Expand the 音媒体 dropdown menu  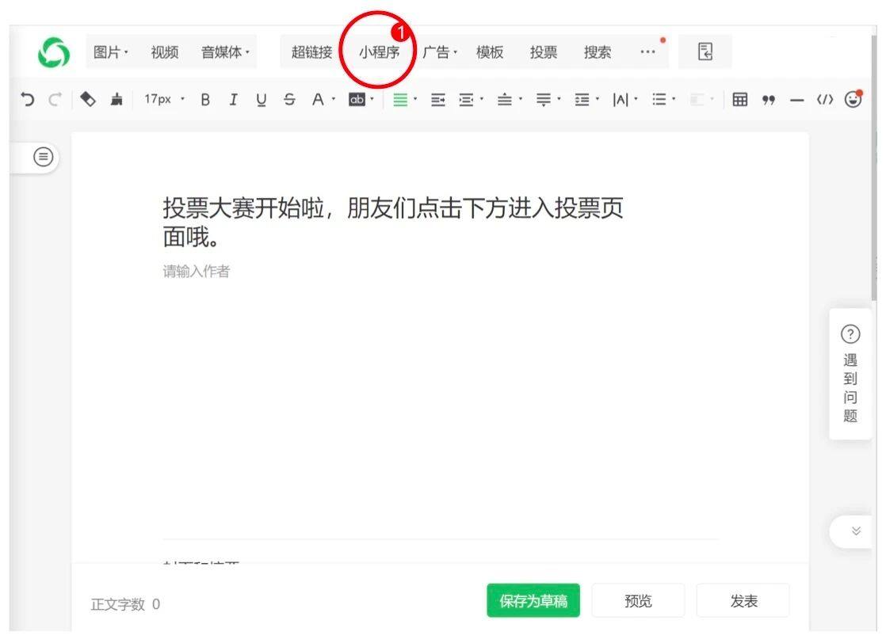click(225, 52)
